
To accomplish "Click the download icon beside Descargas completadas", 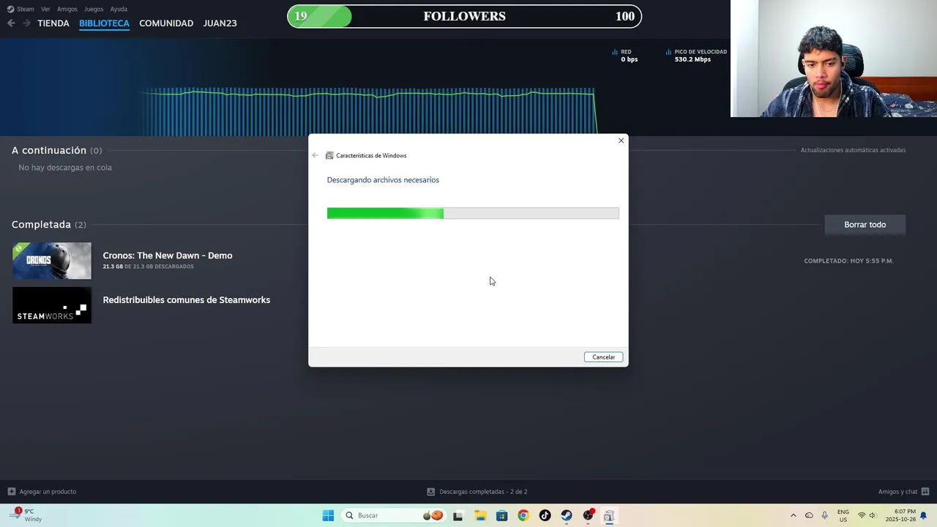I will (x=431, y=492).
